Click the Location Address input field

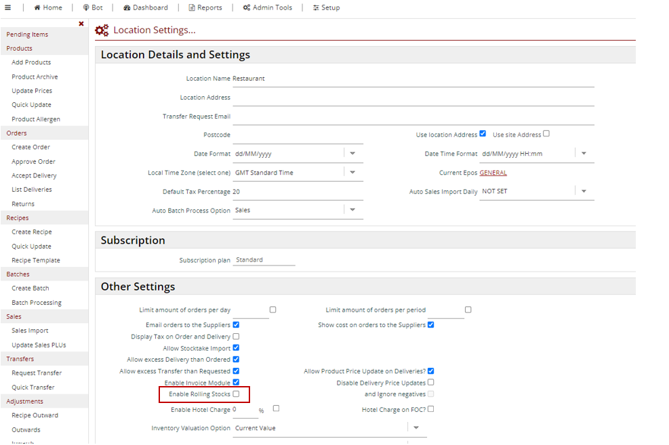pos(413,98)
